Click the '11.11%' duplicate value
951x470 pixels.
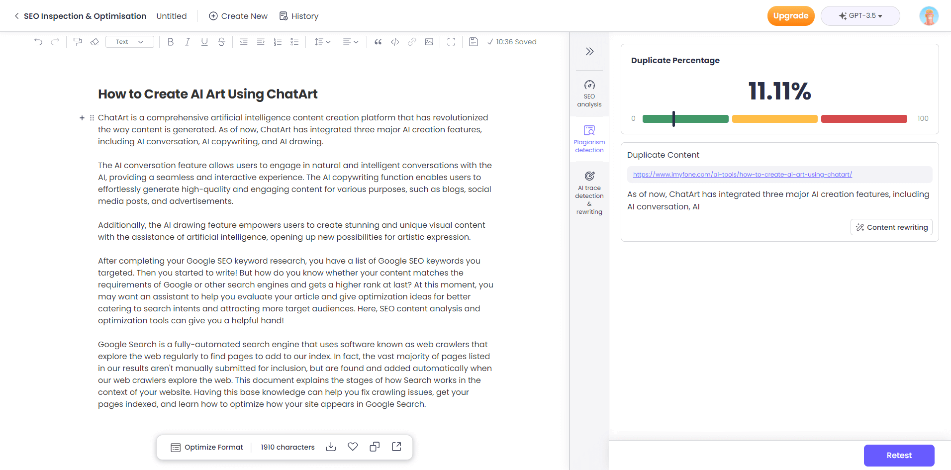(x=779, y=92)
